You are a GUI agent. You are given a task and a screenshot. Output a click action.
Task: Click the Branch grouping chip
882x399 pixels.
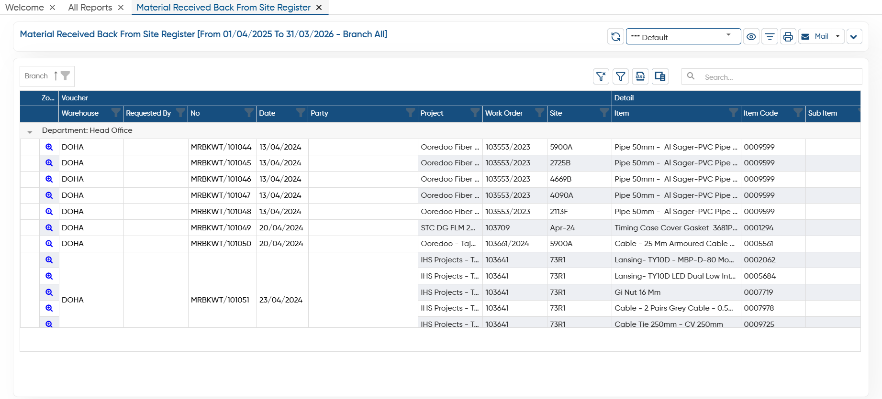[47, 76]
